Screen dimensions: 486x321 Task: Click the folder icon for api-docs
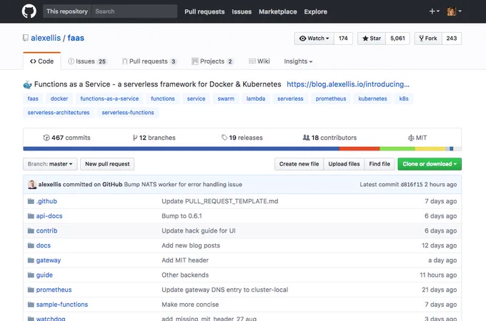click(31, 216)
